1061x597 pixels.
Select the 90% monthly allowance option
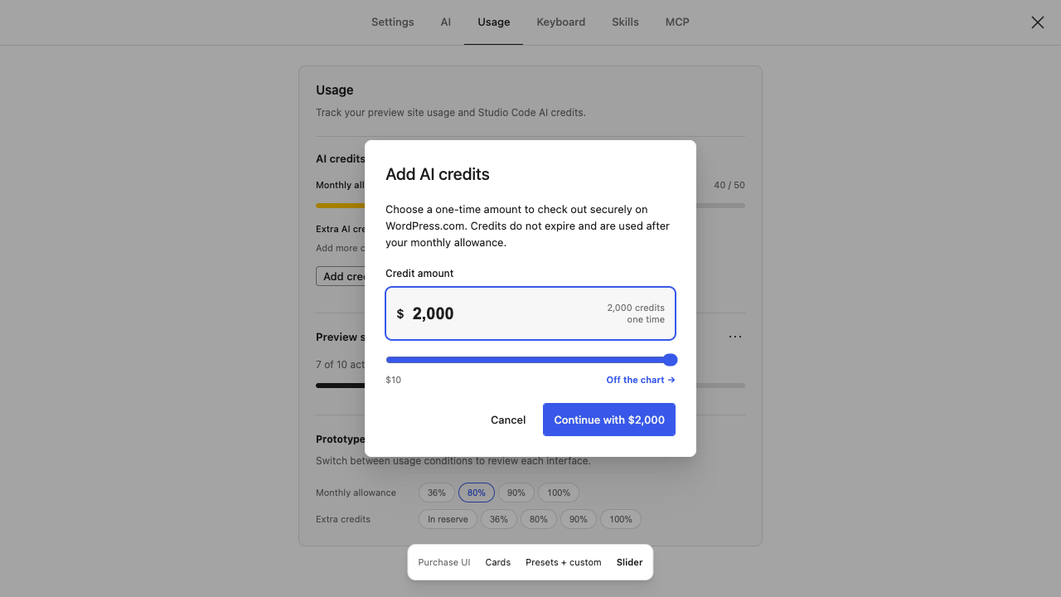pyautogui.click(x=516, y=493)
